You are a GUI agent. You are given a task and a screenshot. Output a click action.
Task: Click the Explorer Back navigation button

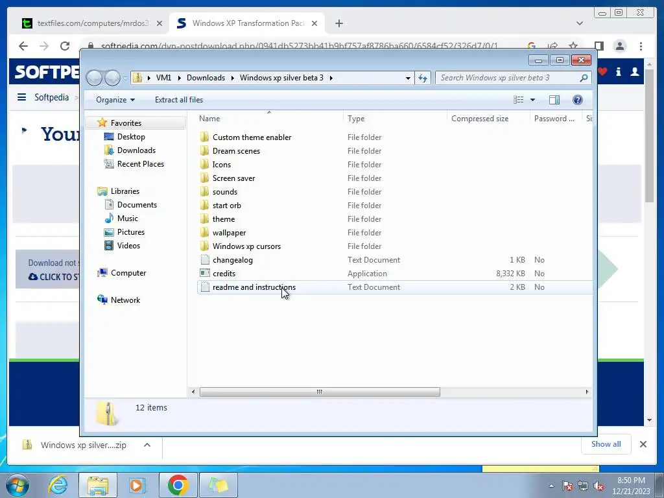tap(94, 78)
